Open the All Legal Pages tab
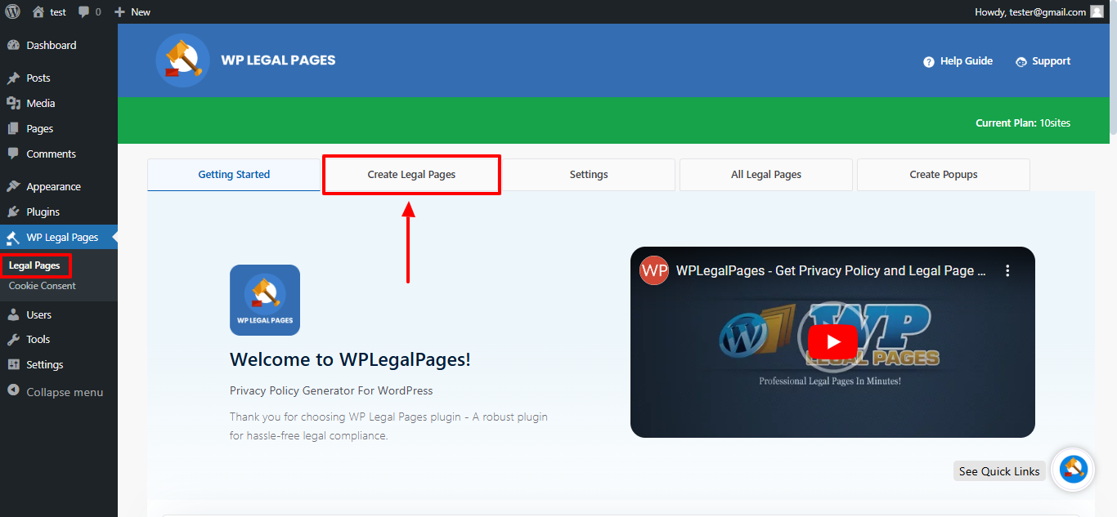The width and height of the screenshot is (1117, 517). (765, 174)
